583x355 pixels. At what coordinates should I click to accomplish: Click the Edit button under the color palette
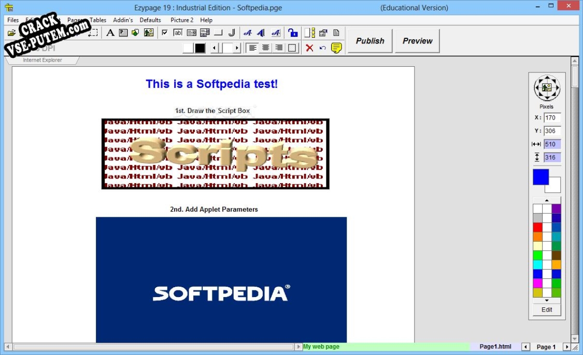pos(547,309)
